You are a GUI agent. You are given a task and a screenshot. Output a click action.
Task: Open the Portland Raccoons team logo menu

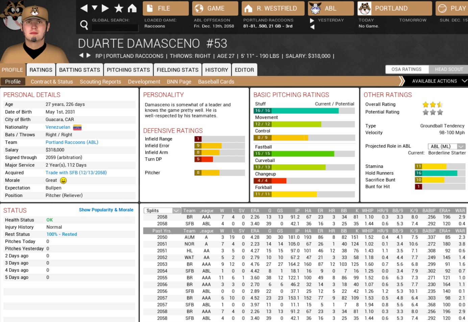pos(365,8)
